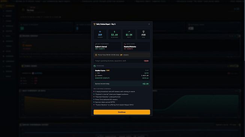Click the "Haunted Histories" underperformed bullet
This screenshot has width=245, height=137.
click(x=108, y=97)
